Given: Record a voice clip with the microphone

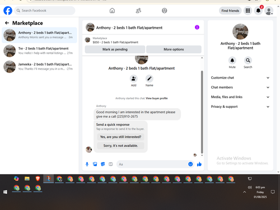Looking at the screenshot, I should tap(87, 164).
